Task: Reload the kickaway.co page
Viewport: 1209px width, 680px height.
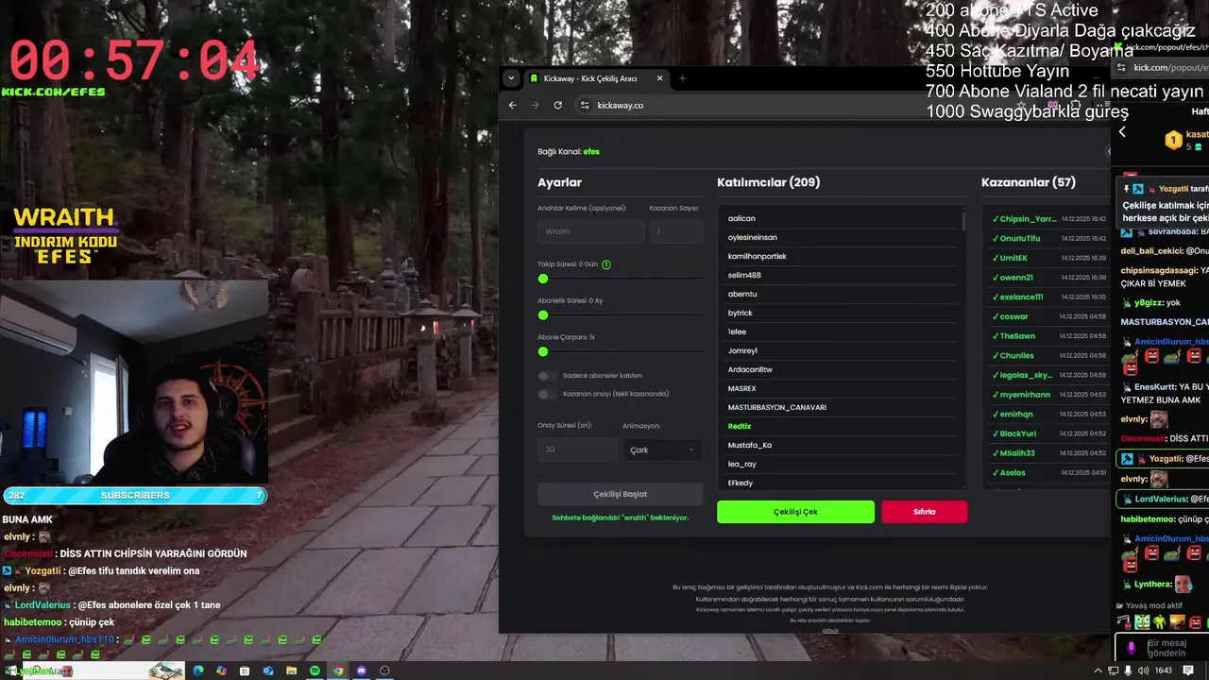Action: coord(558,105)
